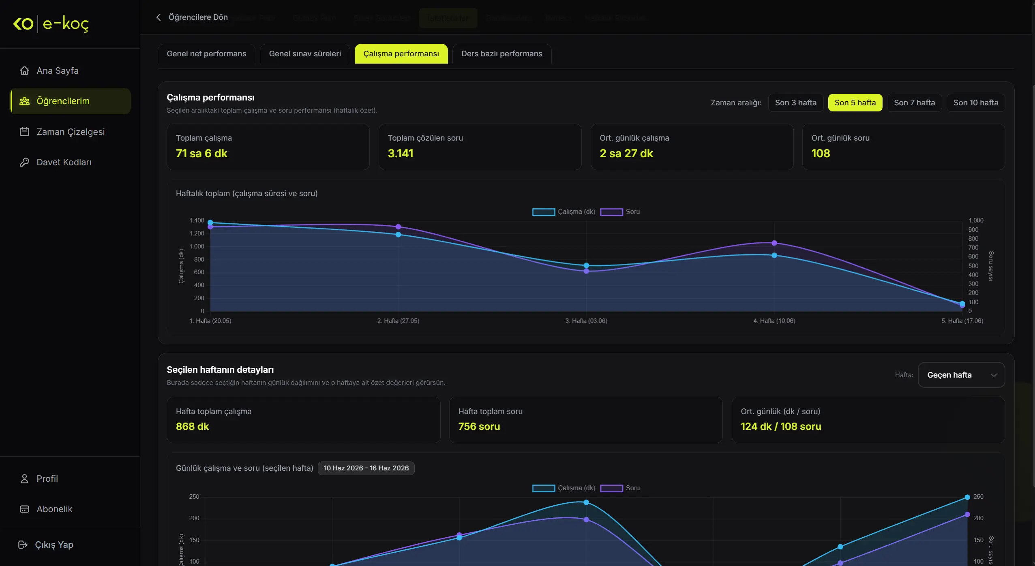Click the Abonelik card icon
The image size is (1035, 566).
(x=24, y=509)
